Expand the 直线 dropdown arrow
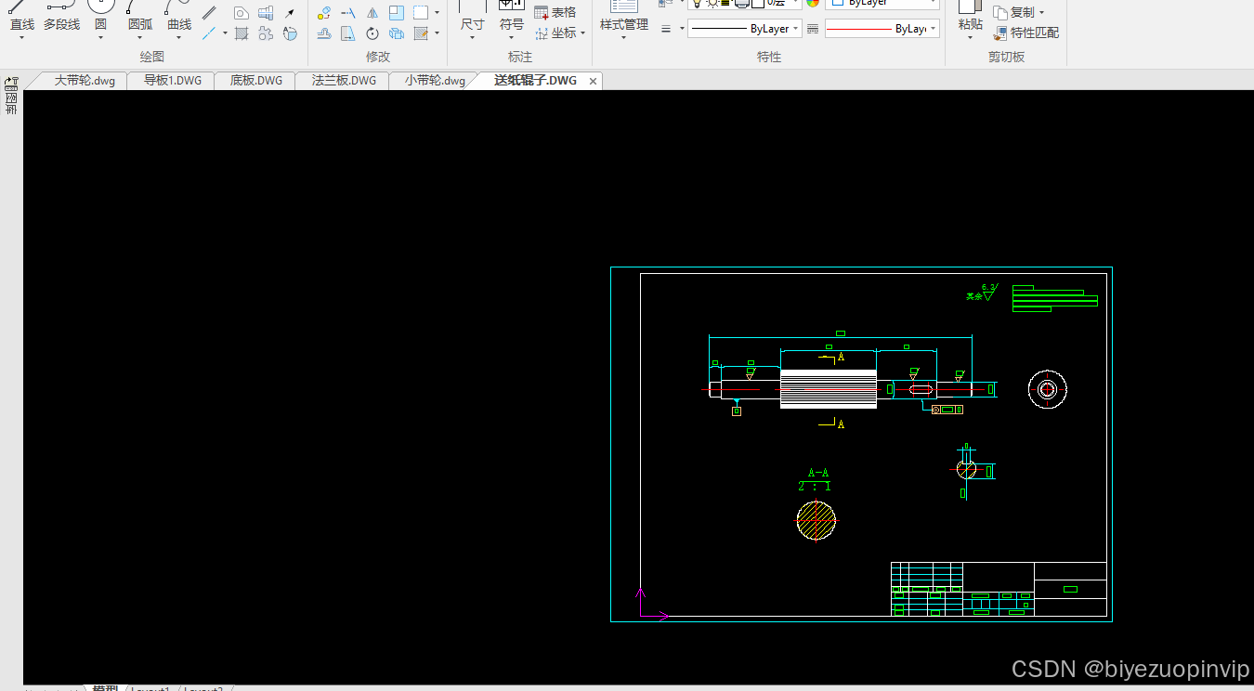 (22, 38)
